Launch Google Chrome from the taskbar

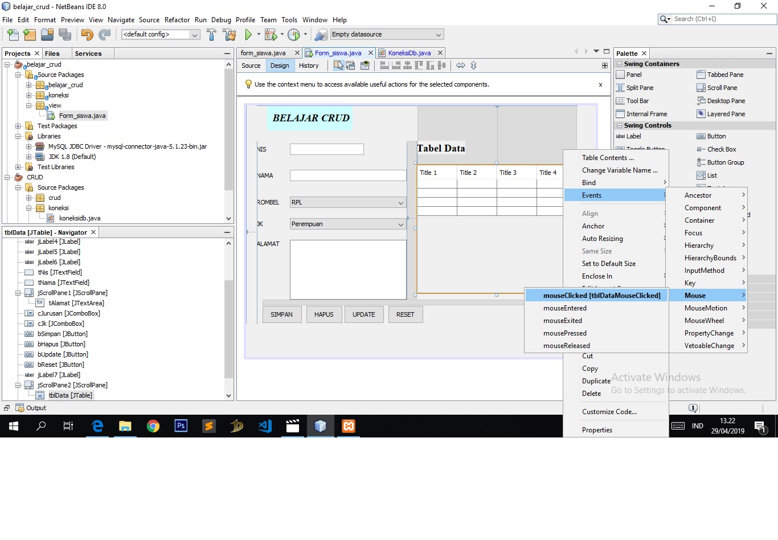[x=153, y=426]
